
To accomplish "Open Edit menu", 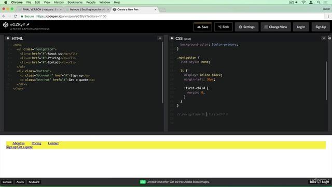I will pyautogui.click(x=37, y=2).
